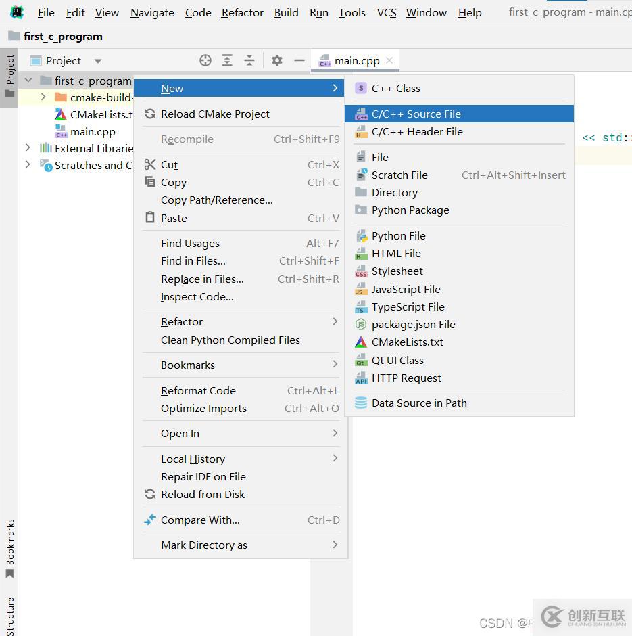Click Copy Path/Reference... entry
Viewport: 632px width, 636px height.
241,200
